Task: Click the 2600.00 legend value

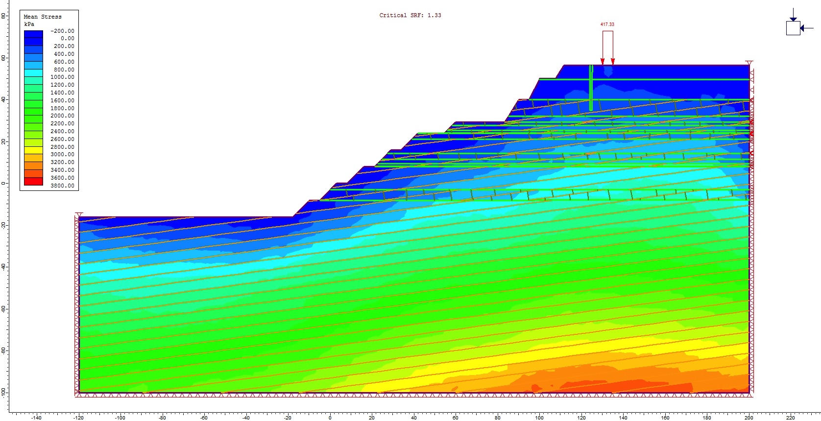Action: click(63, 139)
